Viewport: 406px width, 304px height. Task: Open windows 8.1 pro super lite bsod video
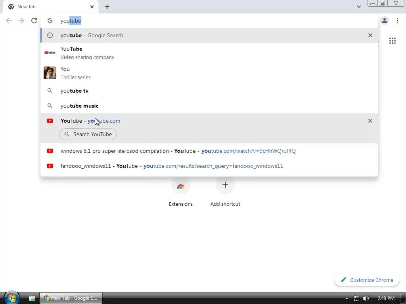[209, 151]
